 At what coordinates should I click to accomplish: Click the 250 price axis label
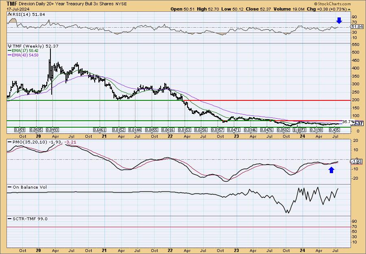[x=355, y=92]
